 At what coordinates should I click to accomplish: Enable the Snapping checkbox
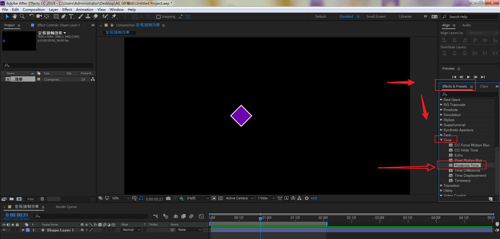point(158,16)
